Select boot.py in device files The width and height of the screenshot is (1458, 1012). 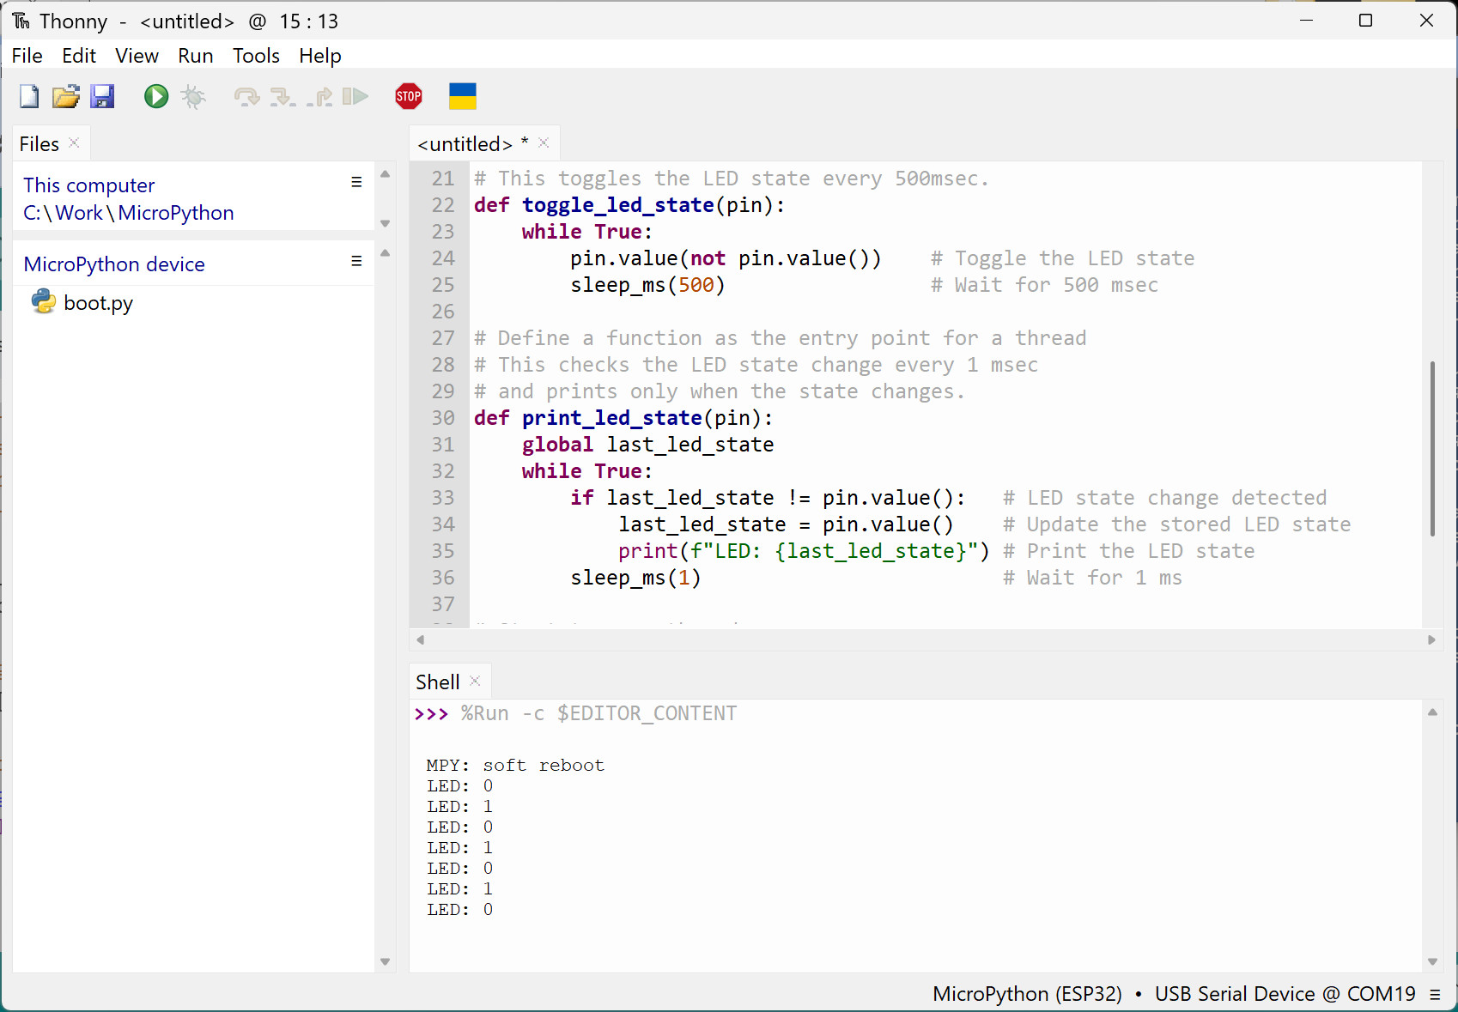tap(98, 303)
